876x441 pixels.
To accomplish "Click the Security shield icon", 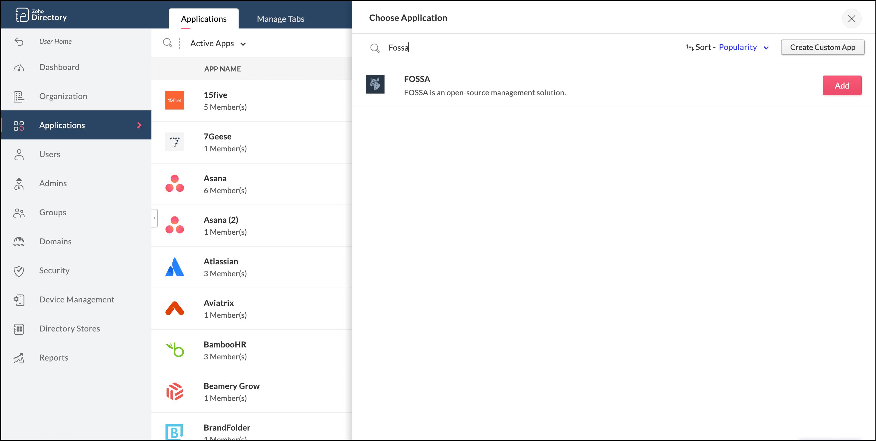I will 19,271.
